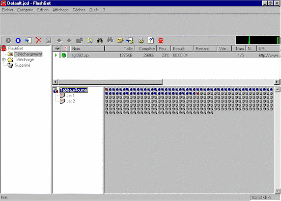
Task: Click the Supprimé recycle bin icon
Action: click(x=10, y=65)
